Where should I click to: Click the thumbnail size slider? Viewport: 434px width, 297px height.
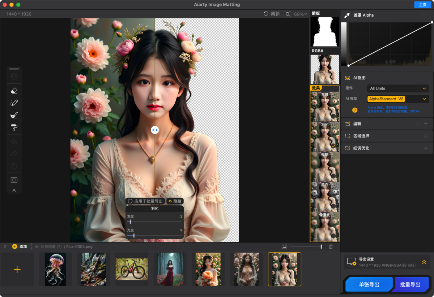point(306,246)
